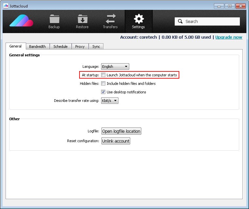249x209 pixels.
Task: Maximize the Jottacloud window
Action: (230, 6)
